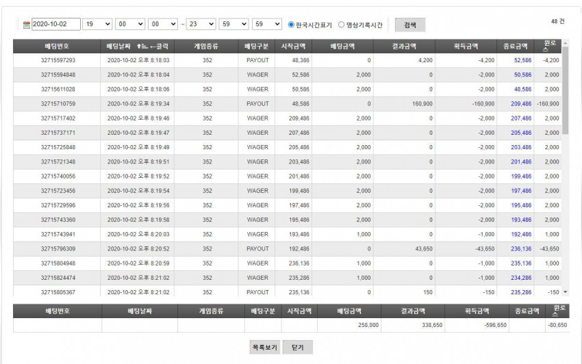Click the 목록보기 button
The width and height of the screenshot is (582, 364).
pyautogui.click(x=265, y=348)
